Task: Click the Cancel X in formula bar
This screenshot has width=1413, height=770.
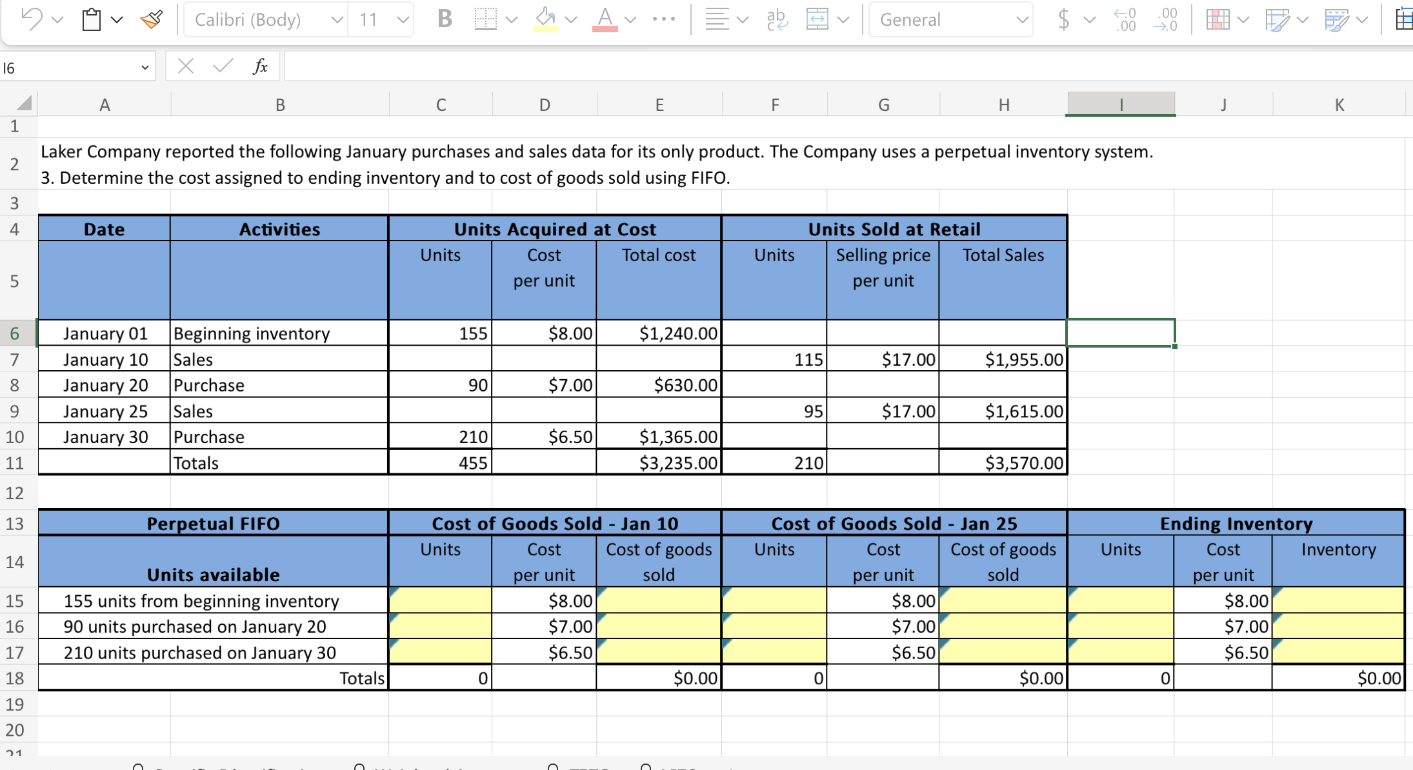Action: [x=186, y=66]
